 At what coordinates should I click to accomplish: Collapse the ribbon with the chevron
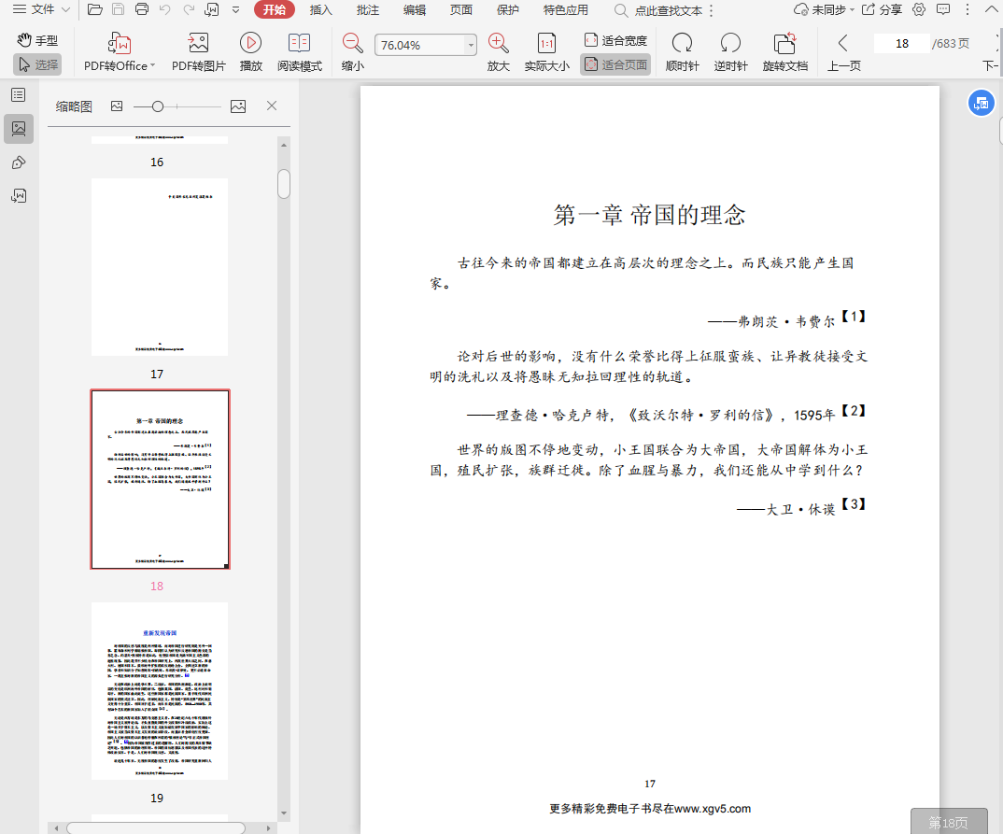991,9
